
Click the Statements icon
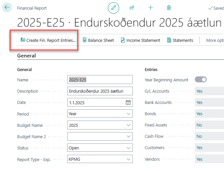point(169,40)
